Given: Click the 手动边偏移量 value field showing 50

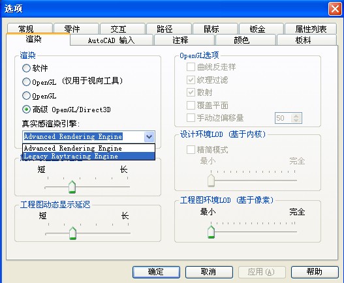Looking at the screenshot, I should [283, 118].
